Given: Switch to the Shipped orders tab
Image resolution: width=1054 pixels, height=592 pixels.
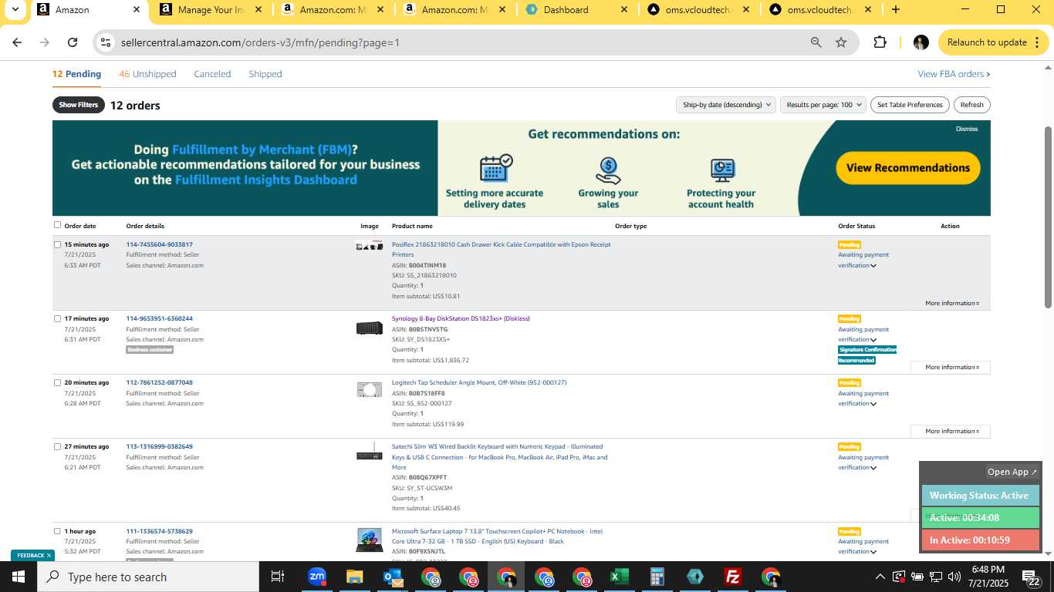Looking at the screenshot, I should [x=265, y=74].
